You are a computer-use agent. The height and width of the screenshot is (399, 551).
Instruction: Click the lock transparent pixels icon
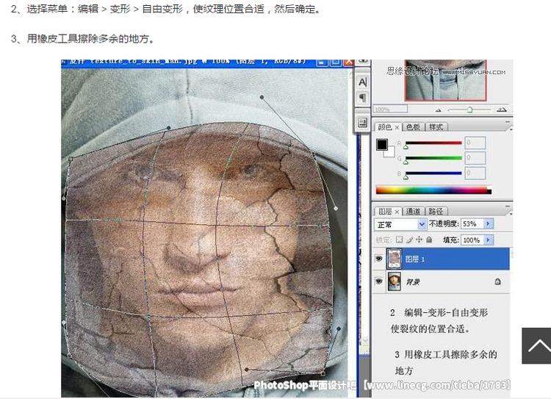pos(399,240)
